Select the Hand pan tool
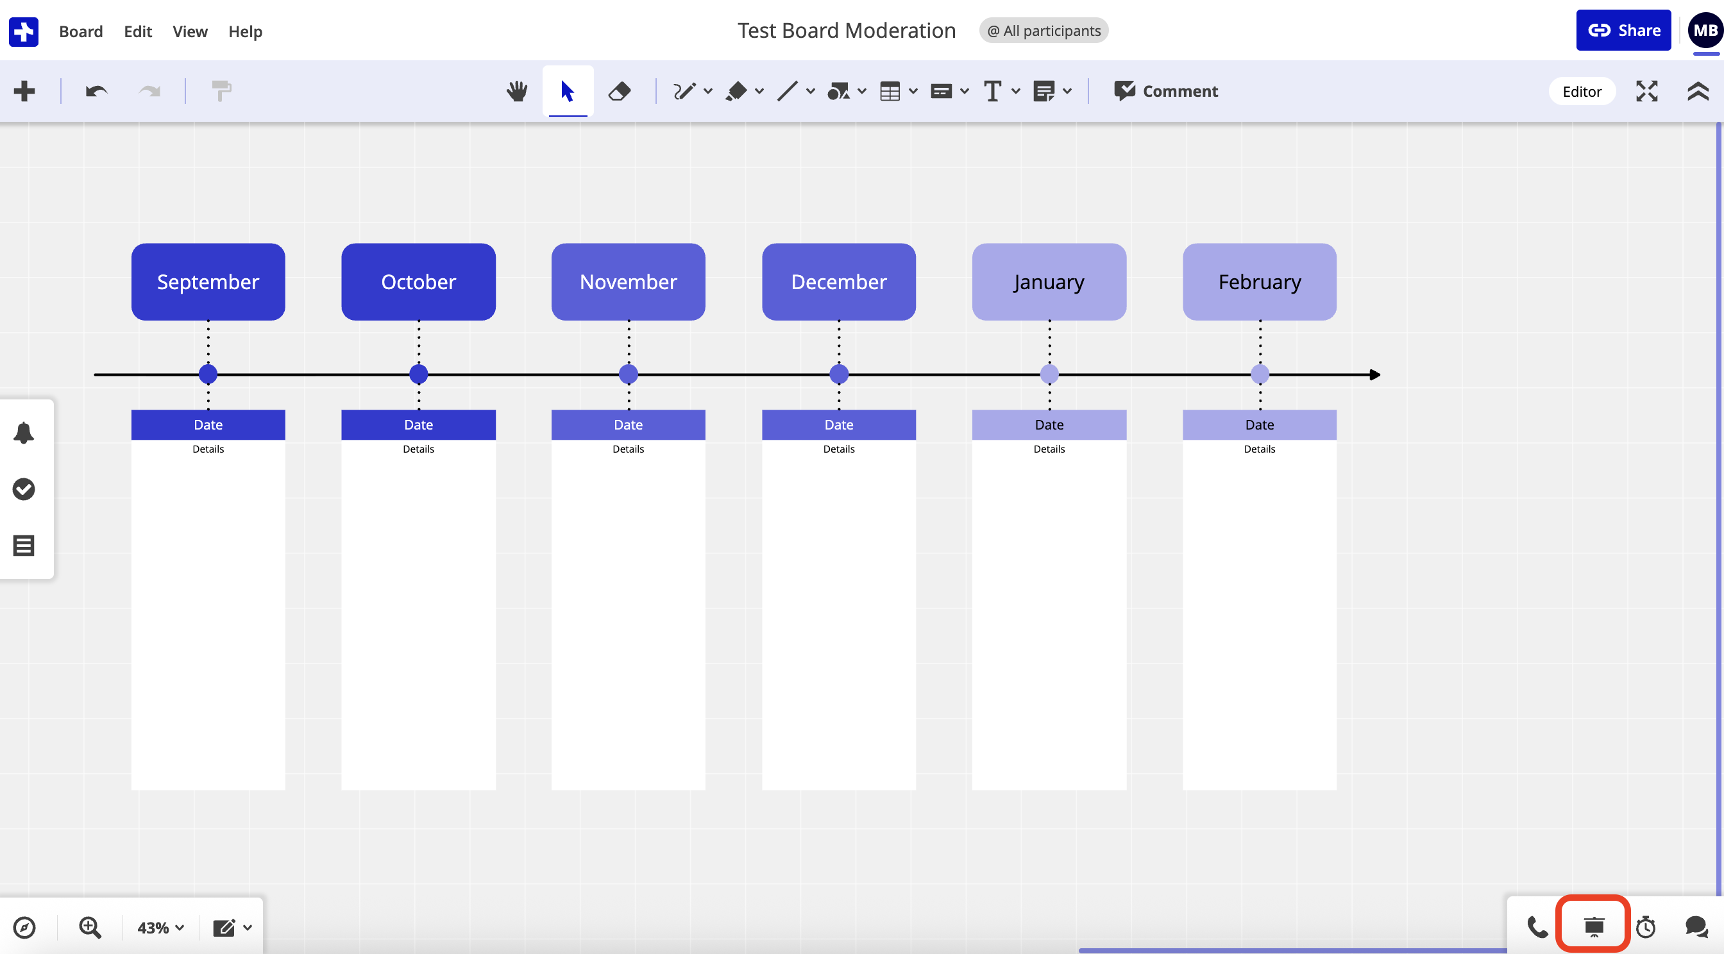Screen dimensions: 1724x954 click(517, 91)
